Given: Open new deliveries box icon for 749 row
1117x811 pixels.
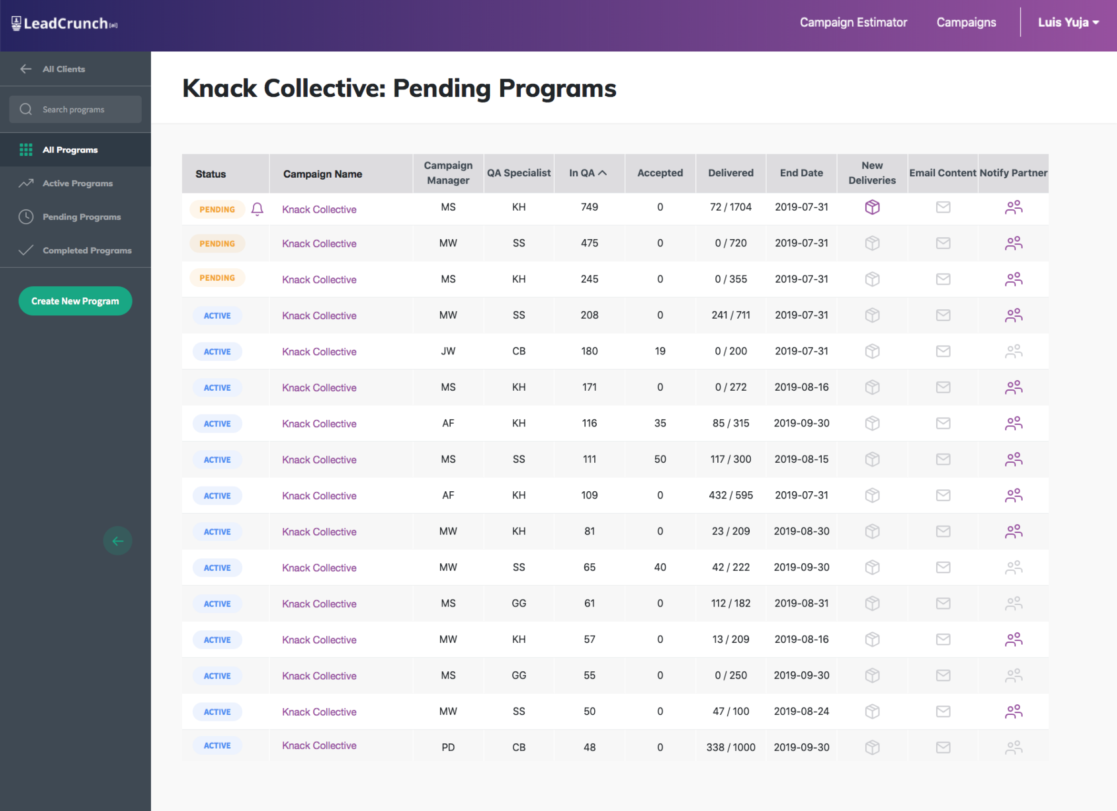Looking at the screenshot, I should click(872, 207).
